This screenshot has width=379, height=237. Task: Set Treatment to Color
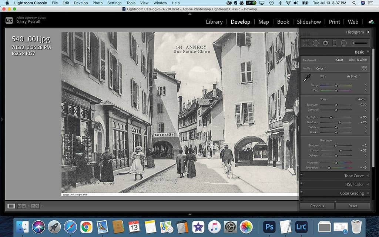(340, 60)
